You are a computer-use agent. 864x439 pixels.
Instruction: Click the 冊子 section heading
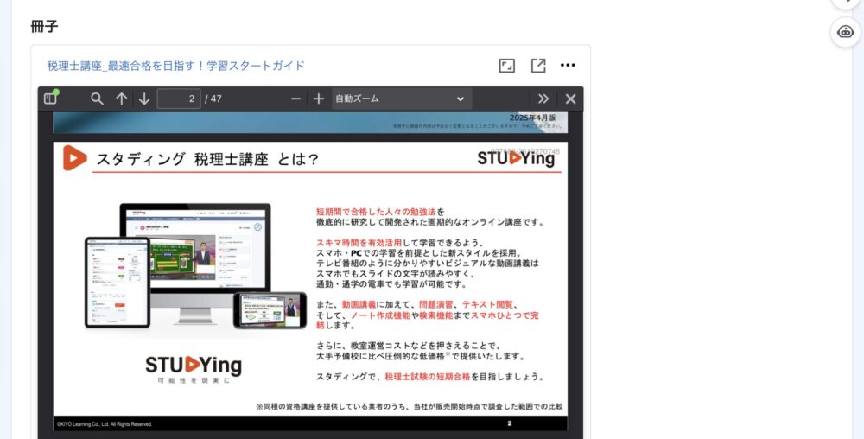pyautogui.click(x=44, y=26)
